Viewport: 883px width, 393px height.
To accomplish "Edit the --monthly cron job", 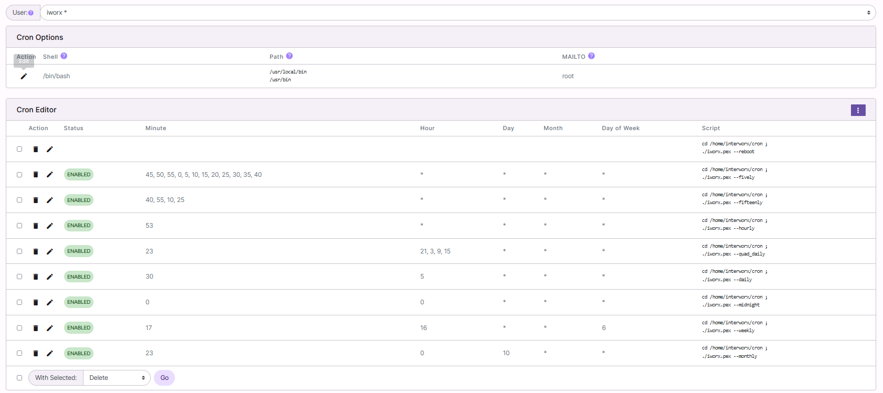I will (50, 353).
